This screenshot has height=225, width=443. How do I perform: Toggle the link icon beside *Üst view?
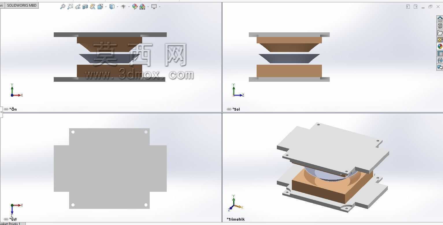tap(6, 219)
